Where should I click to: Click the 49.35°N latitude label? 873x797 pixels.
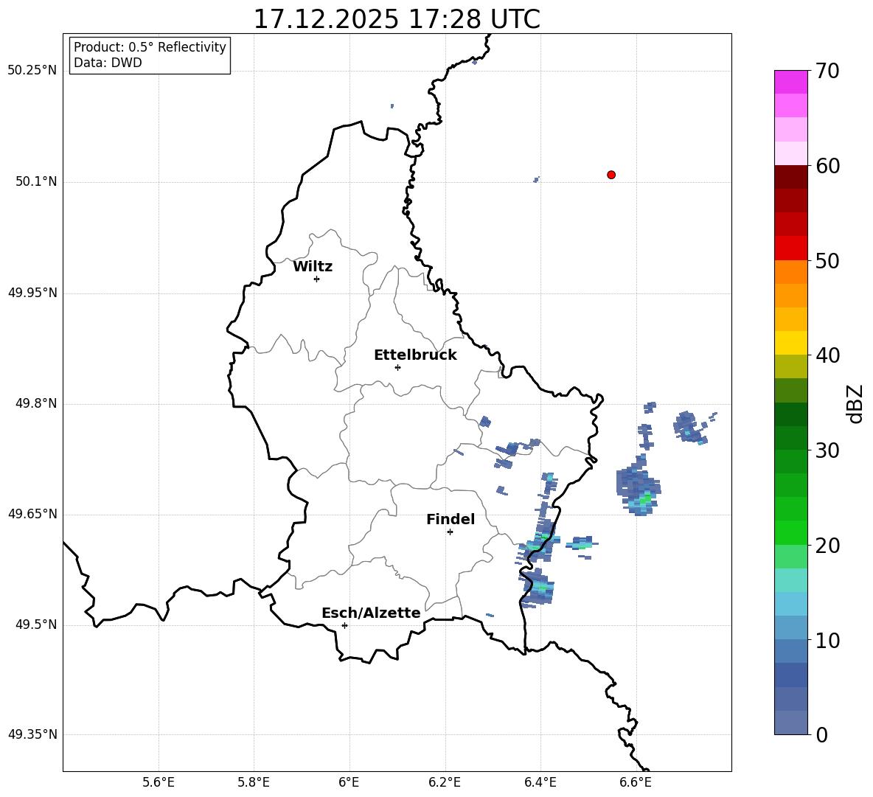pyautogui.click(x=32, y=734)
